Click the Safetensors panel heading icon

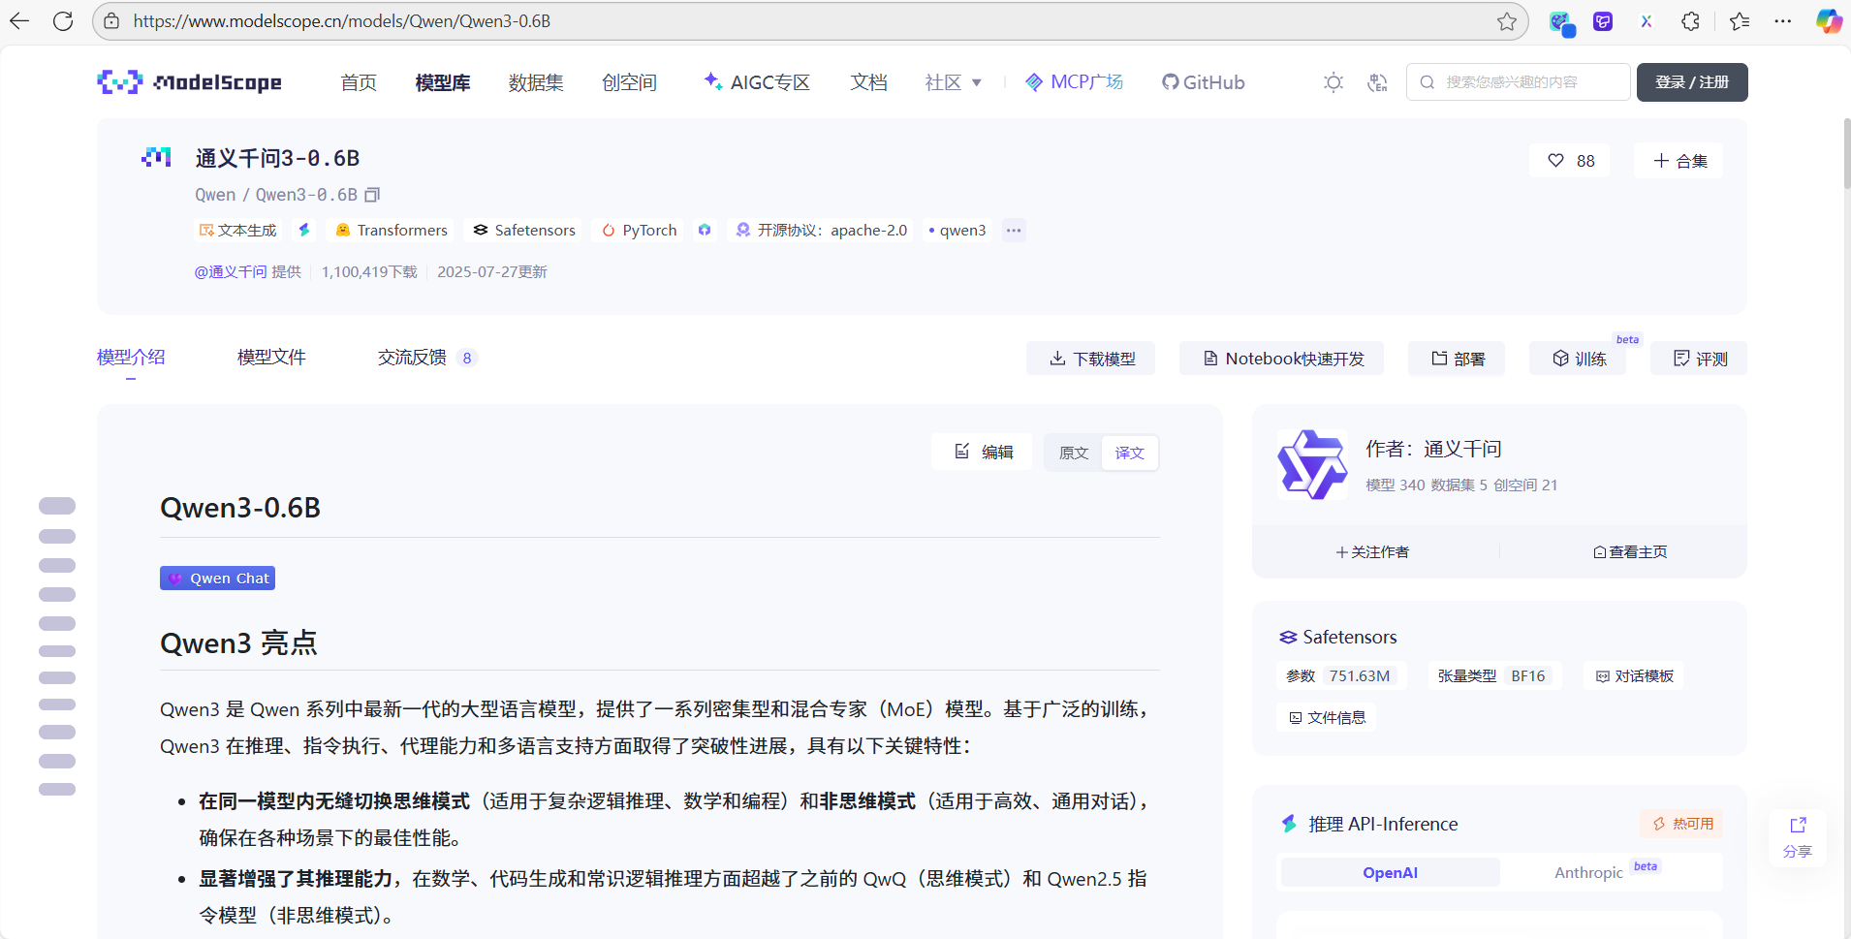coord(1288,637)
